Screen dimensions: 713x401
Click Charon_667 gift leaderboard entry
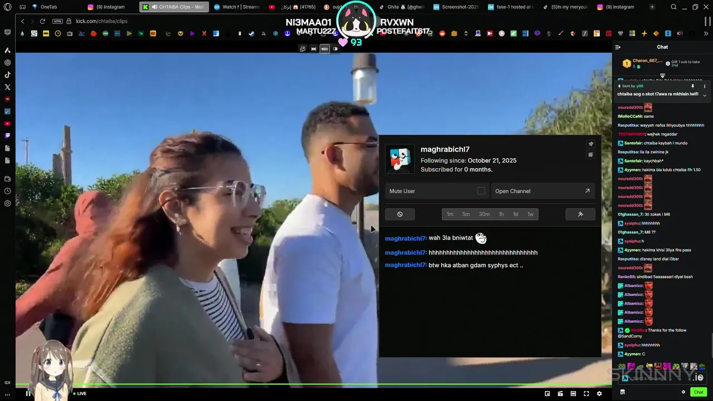[643, 63]
